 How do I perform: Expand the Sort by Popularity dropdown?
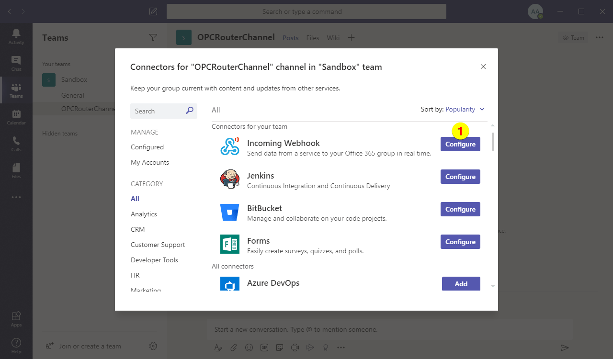point(463,109)
